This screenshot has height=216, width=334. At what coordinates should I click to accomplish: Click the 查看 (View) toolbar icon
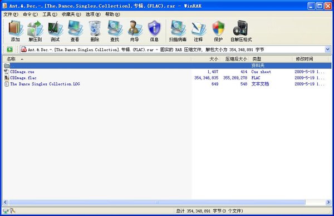point(75,31)
